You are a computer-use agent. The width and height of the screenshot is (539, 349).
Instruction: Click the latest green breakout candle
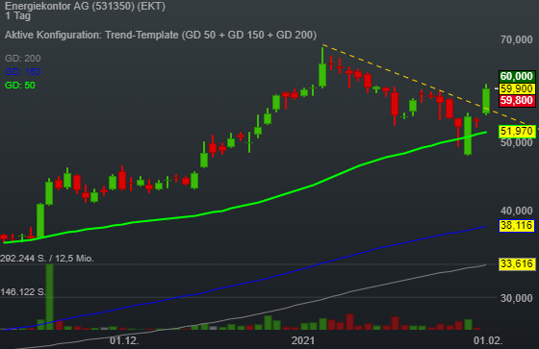click(x=486, y=100)
